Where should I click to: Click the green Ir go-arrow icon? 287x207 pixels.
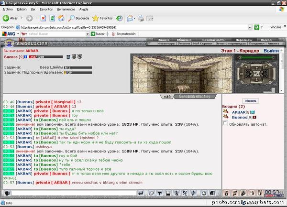(256, 27)
